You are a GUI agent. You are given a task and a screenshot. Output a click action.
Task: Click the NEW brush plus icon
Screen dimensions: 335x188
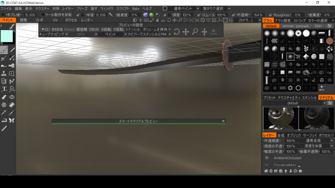tap(322, 88)
